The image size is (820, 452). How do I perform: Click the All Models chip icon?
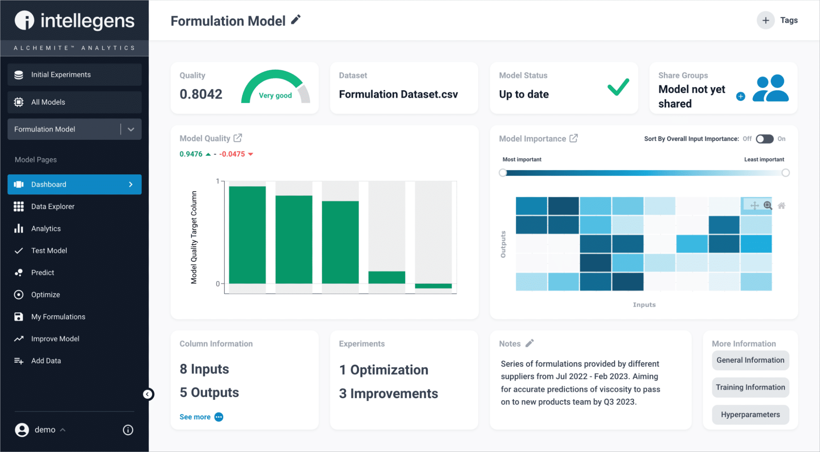[19, 102]
